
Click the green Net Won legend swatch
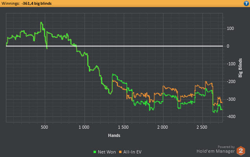tap(95, 152)
